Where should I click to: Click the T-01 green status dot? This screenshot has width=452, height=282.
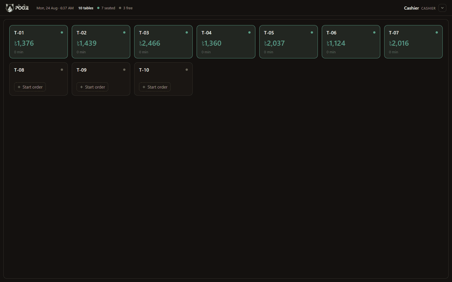62,32
